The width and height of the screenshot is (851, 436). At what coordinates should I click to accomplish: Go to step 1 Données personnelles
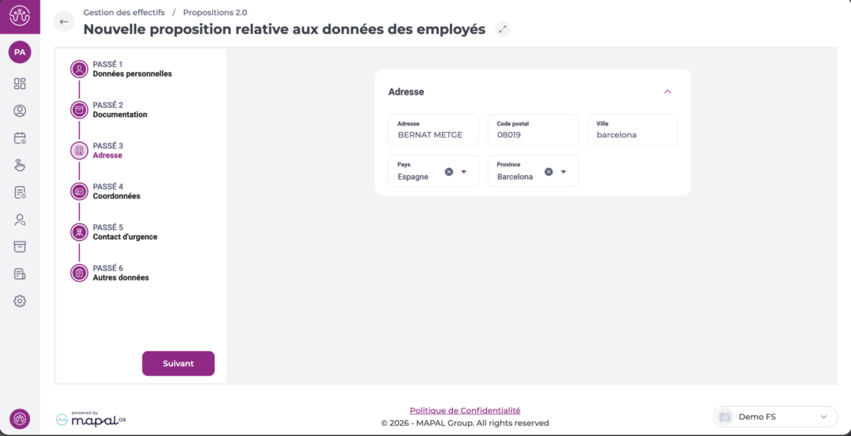132,69
